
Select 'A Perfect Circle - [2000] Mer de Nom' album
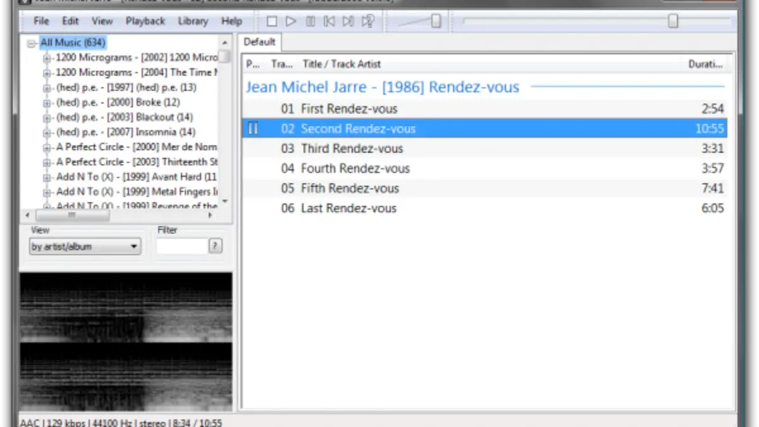pos(137,147)
